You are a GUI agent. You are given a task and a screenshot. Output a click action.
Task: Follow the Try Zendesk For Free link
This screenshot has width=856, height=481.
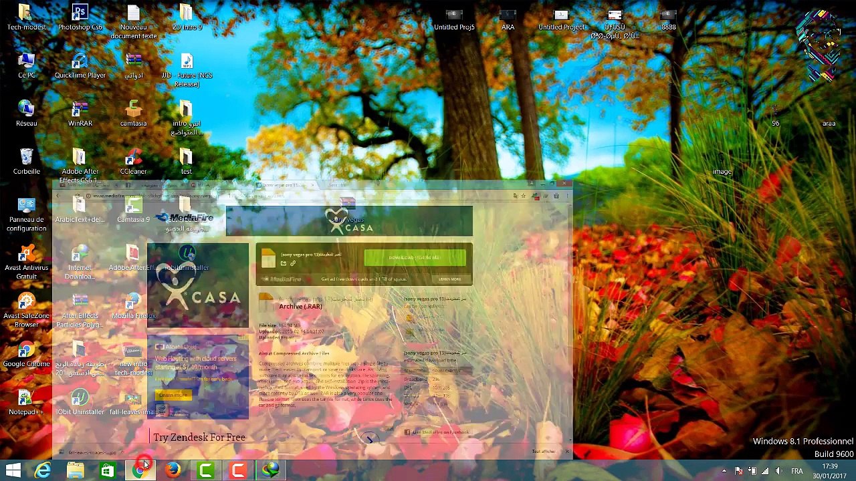pos(199,437)
